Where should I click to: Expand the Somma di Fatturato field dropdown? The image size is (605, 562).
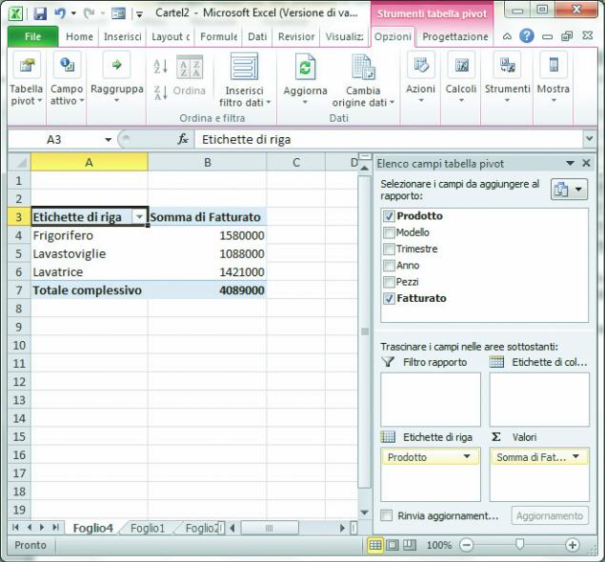click(x=575, y=457)
